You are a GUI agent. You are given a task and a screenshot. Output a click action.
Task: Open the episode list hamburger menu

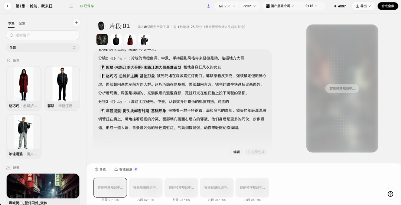(71, 6)
